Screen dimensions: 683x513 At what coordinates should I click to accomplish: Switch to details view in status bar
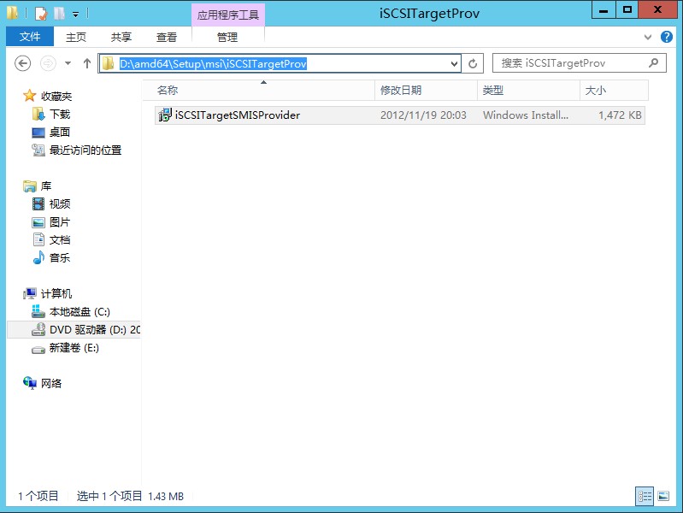(645, 496)
